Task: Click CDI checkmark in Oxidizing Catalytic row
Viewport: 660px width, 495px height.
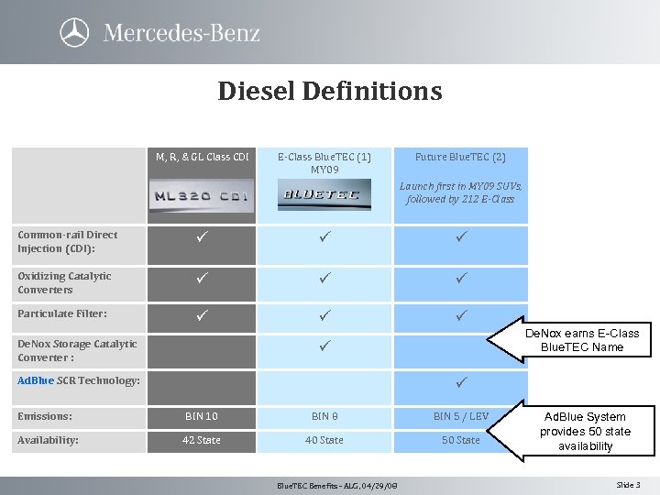Action: pyautogui.click(x=202, y=278)
